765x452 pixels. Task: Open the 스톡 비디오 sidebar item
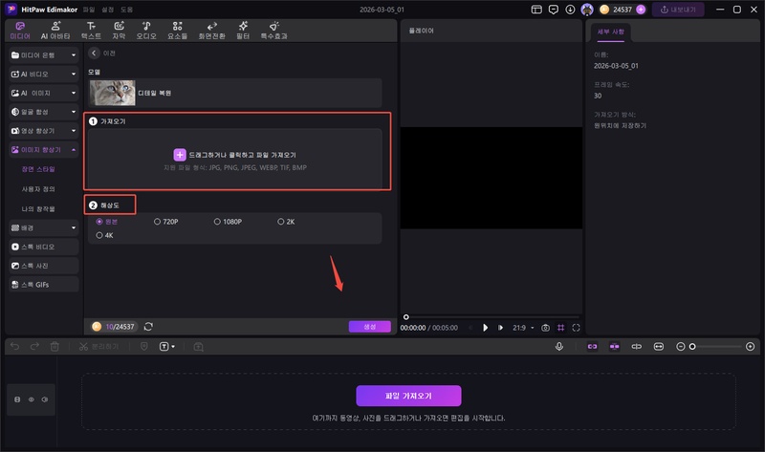tap(44, 247)
